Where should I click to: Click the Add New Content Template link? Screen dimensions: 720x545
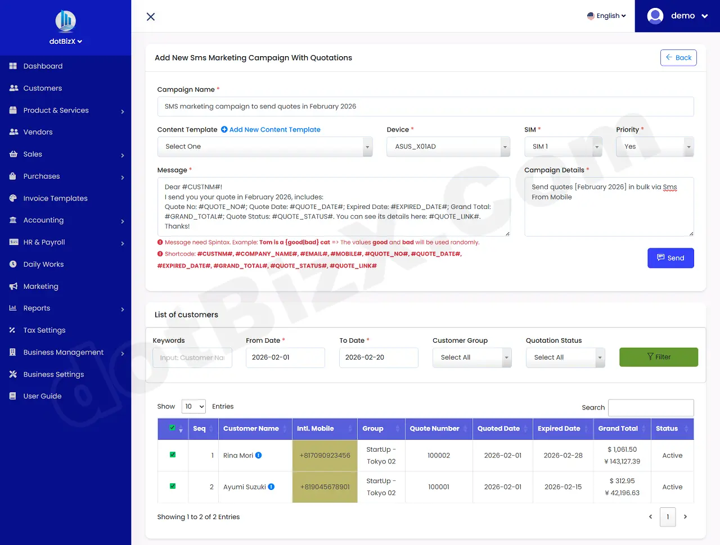[271, 129]
